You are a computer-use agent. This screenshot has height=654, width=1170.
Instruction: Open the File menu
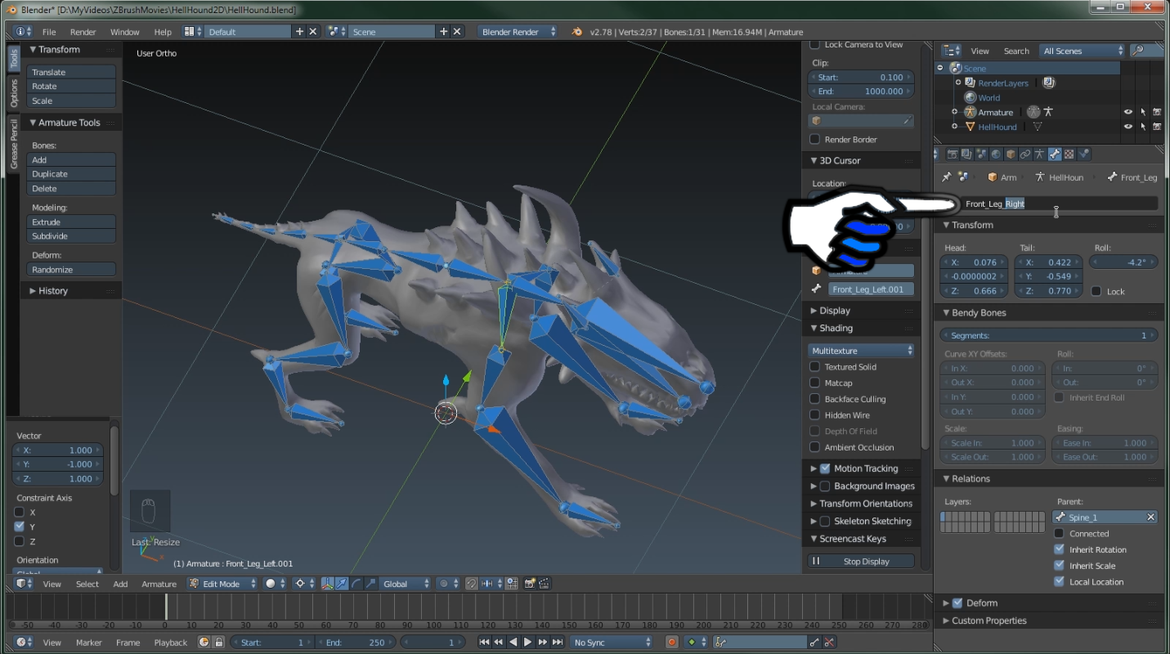click(x=49, y=32)
